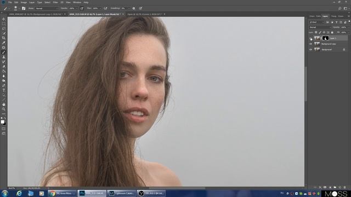The image size is (351, 197).
Task: Select the Spot Healing Brush tool
Action: tap(4, 48)
